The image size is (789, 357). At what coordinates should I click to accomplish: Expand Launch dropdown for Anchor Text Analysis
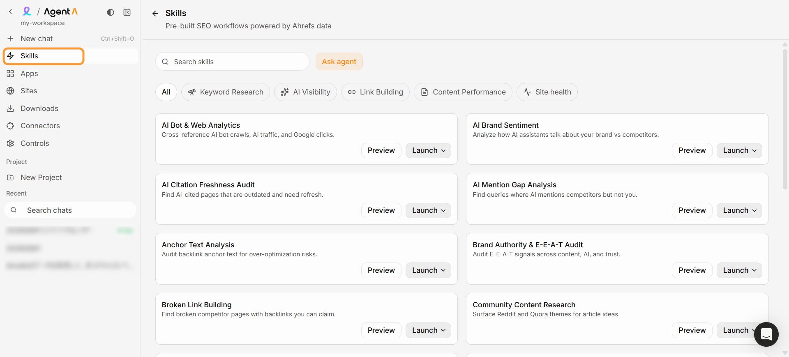[x=428, y=270]
